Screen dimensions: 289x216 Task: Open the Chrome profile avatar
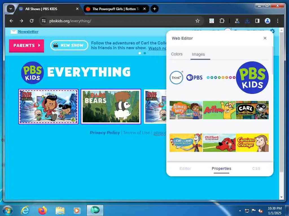click(x=268, y=21)
